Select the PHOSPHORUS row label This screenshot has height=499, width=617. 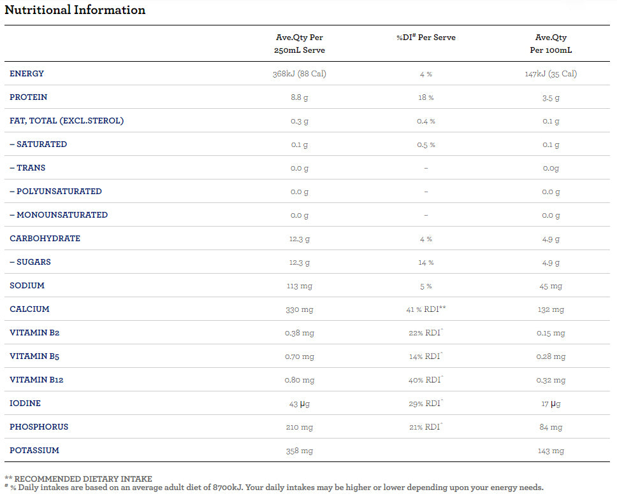click(39, 427)
